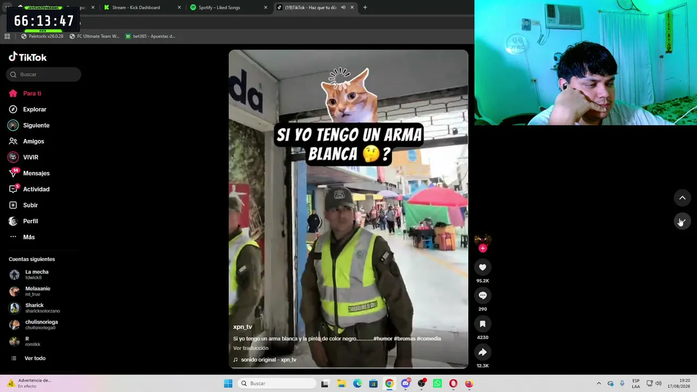697x392 pixels.
Task: Share the video with the arrow icon
Action: (x=482, y=352)
